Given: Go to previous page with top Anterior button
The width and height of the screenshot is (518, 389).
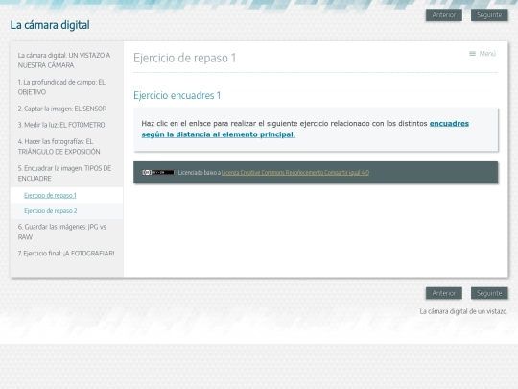Looking at the screenshot, I should pyautogui.click(x=444, y=15).
